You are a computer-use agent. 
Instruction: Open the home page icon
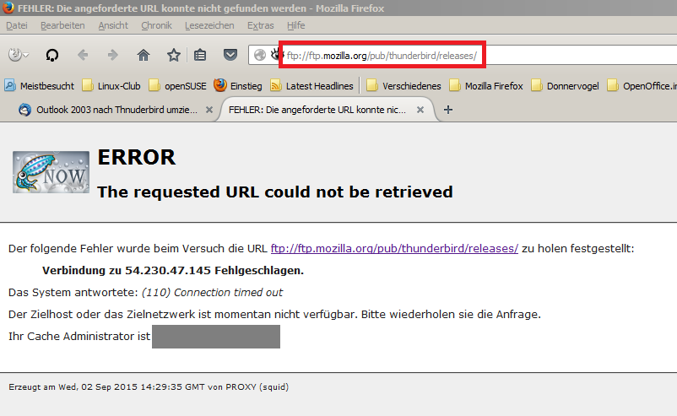(144, 55)
